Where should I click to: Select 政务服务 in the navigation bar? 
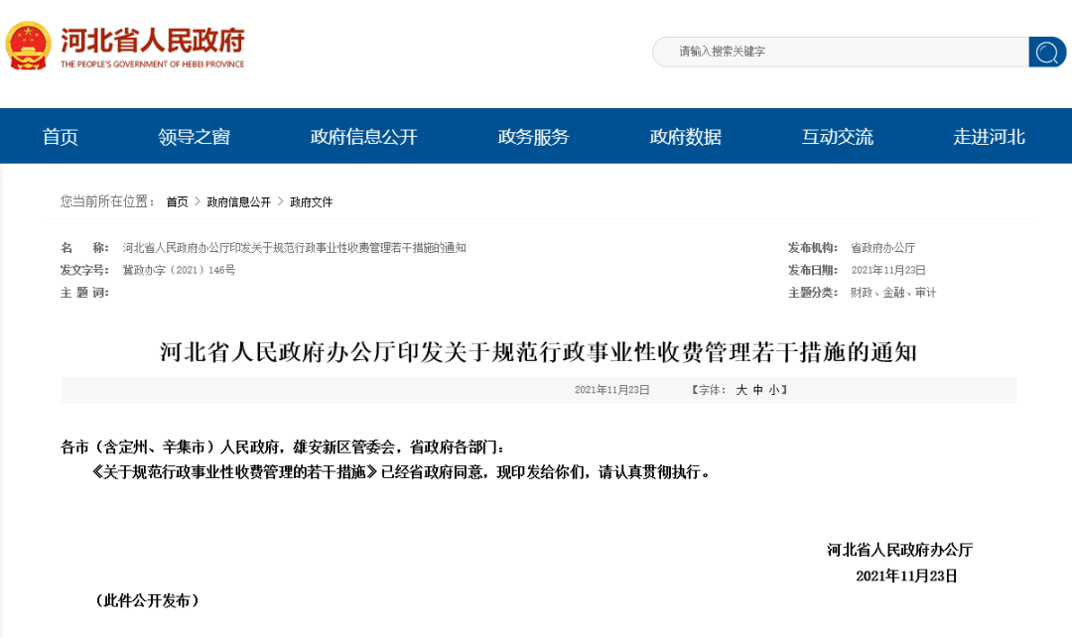tap(533, 137)
